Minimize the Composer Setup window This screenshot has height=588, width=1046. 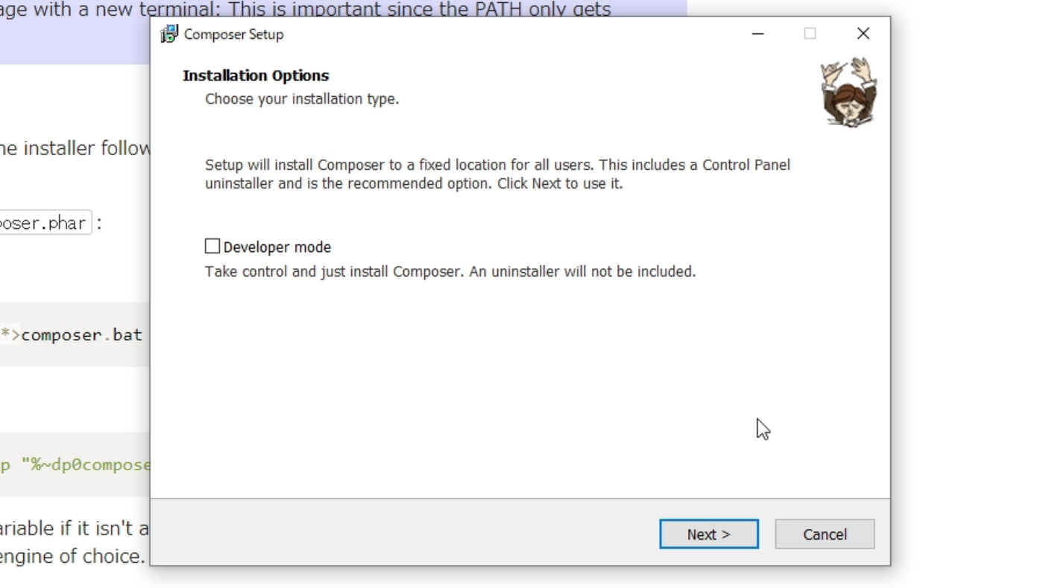tap(757, 34)
